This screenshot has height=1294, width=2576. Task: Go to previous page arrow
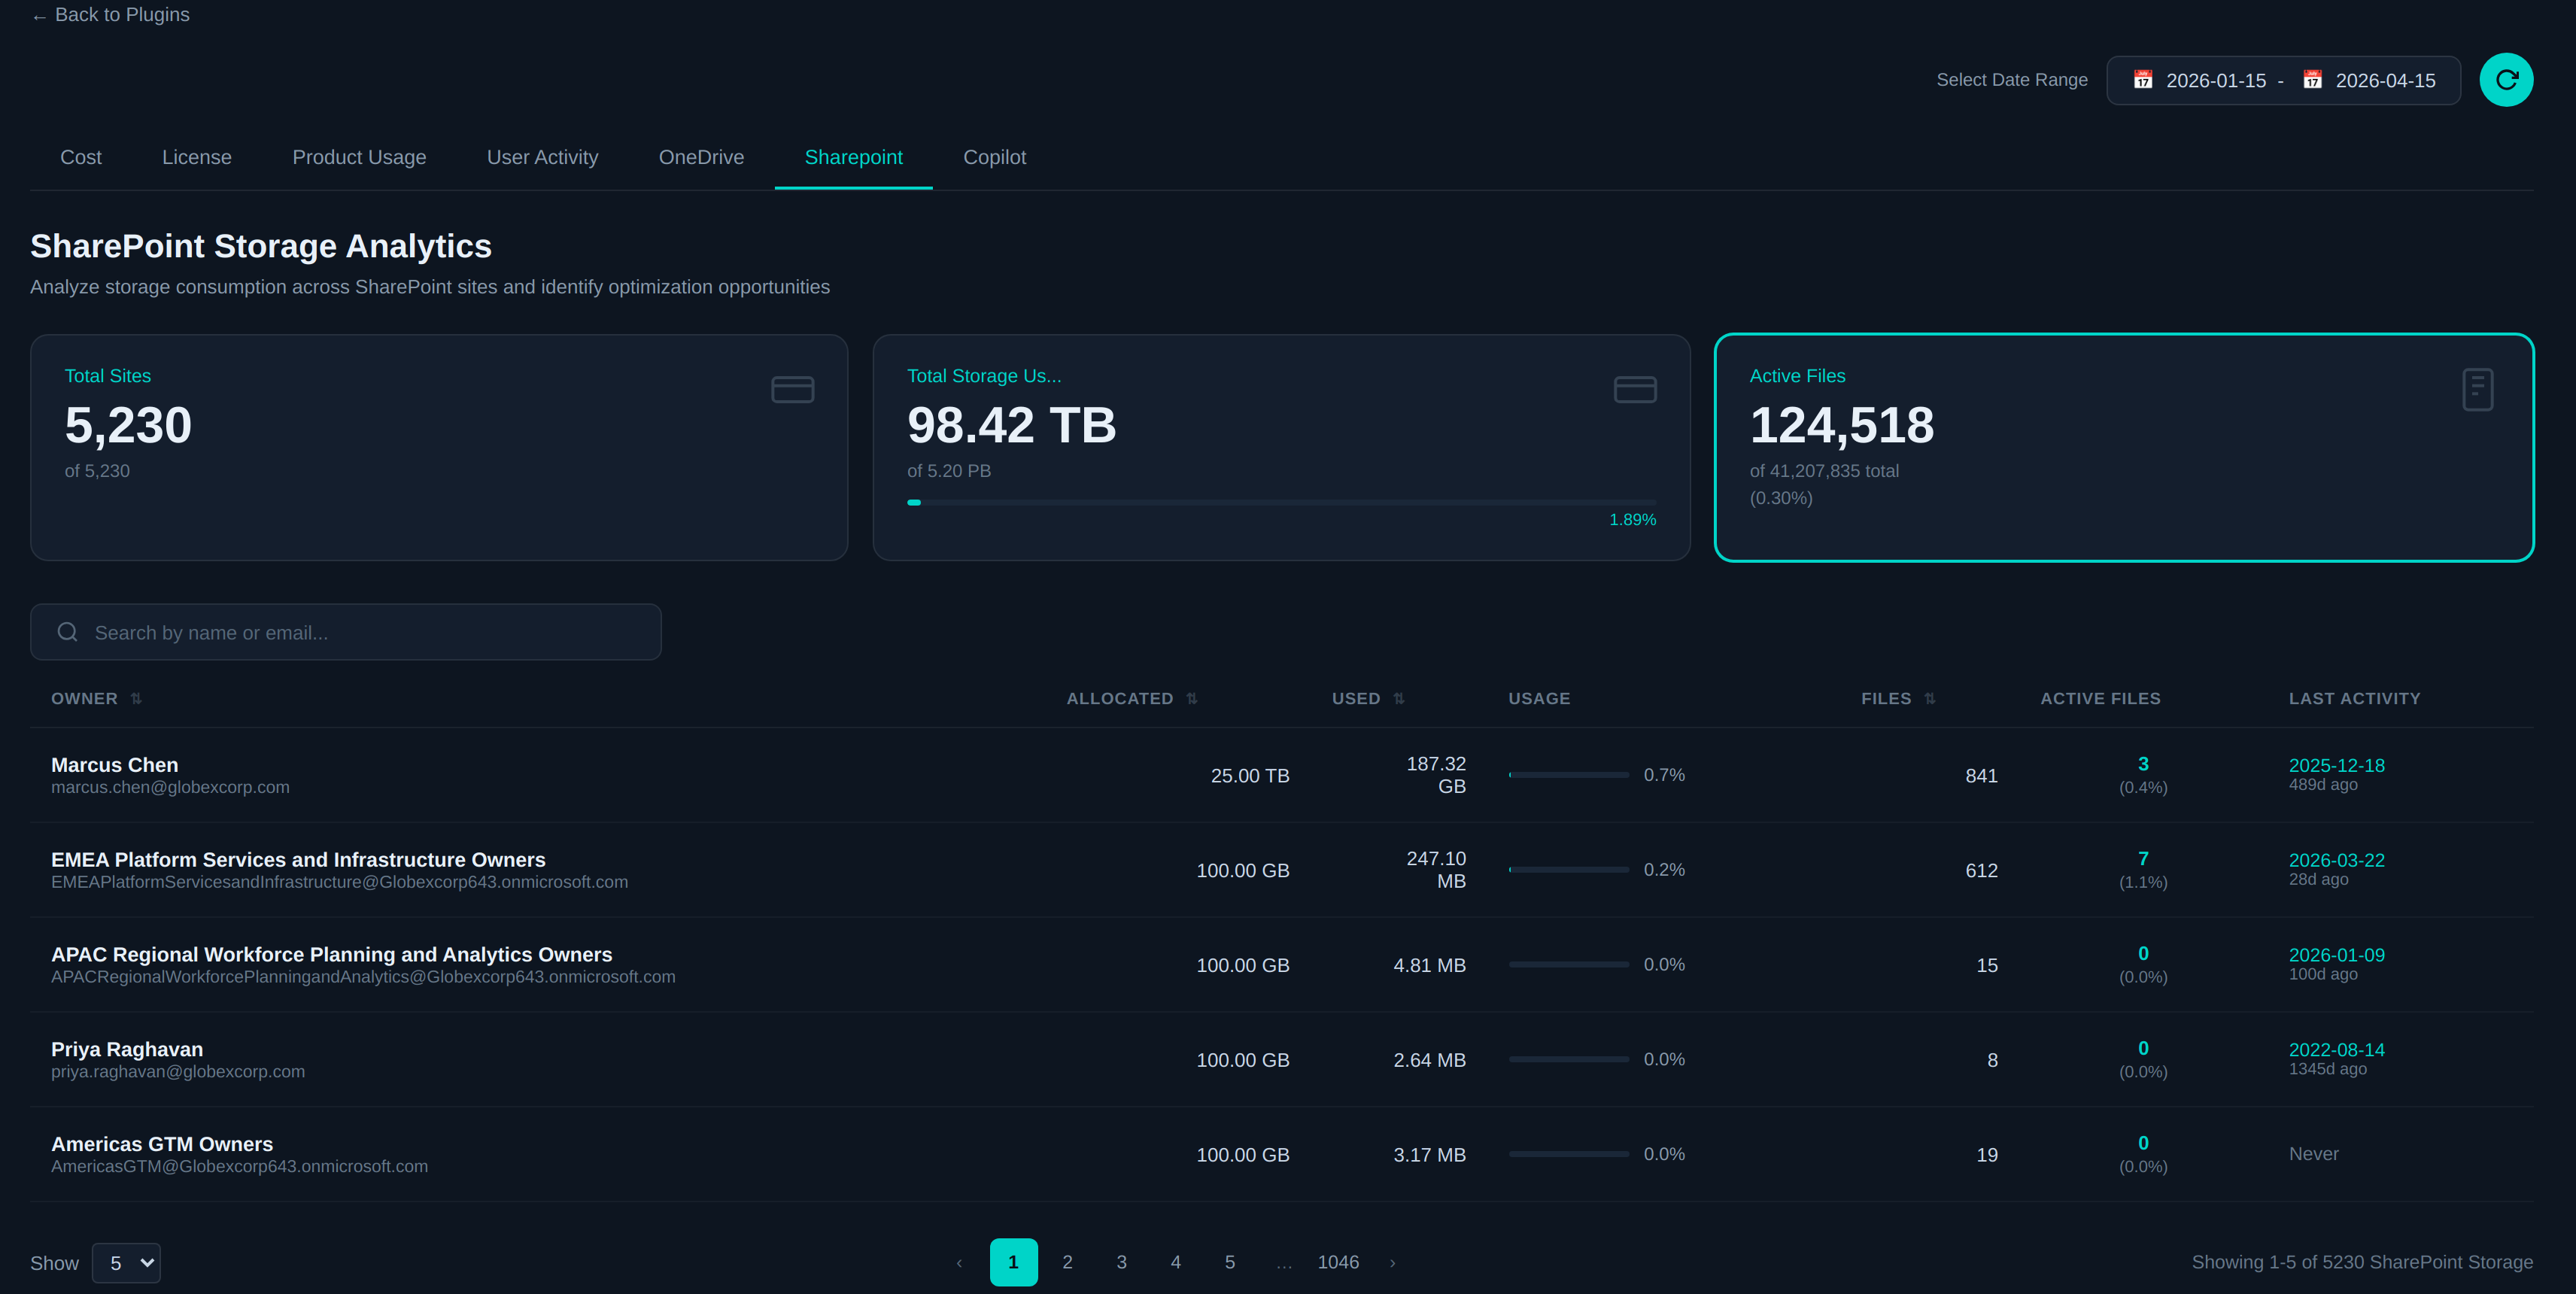[959, 1263]
